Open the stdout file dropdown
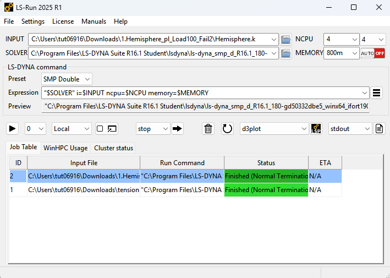Viewport: 390px width, 278px height. [x=350, y=129]
